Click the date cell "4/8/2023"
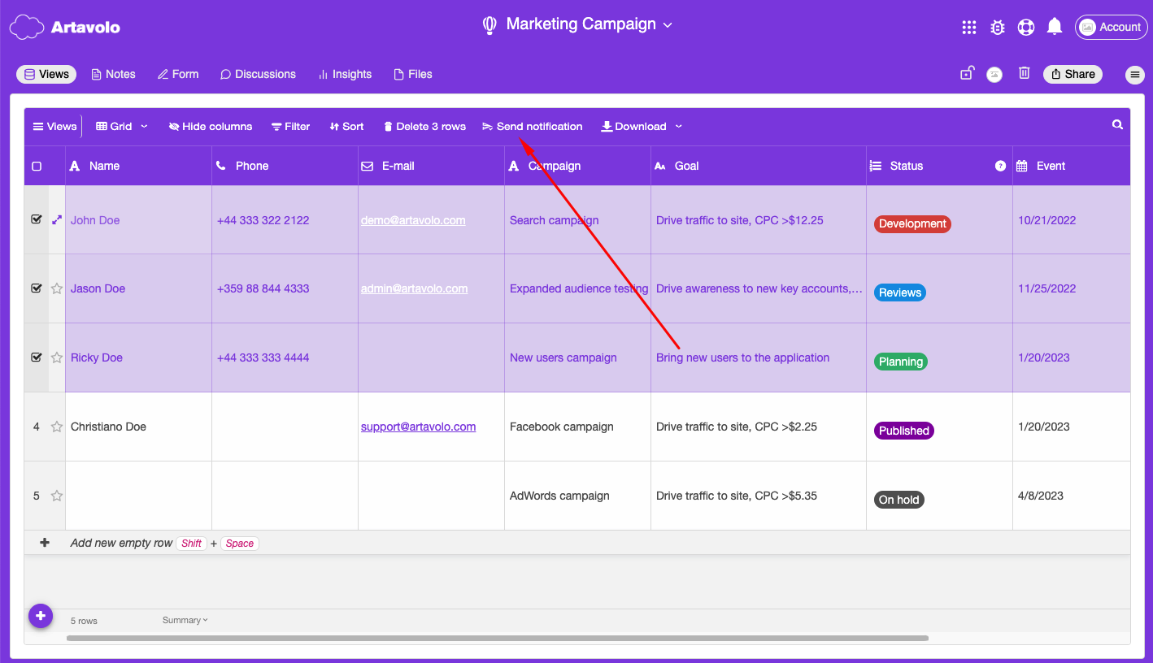 point(1072,496)
